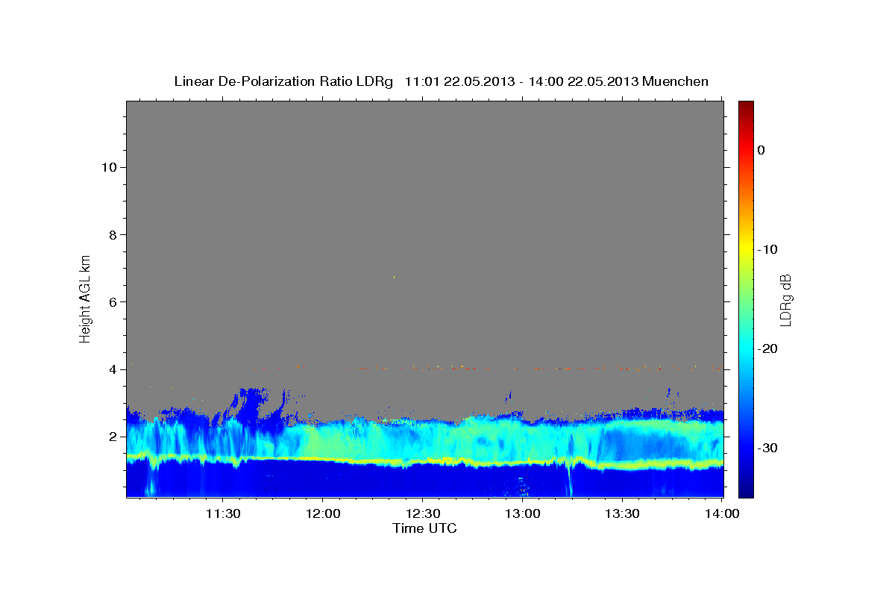
Task: Select the 'Time UTC' axis label
Action: (424, 528)
